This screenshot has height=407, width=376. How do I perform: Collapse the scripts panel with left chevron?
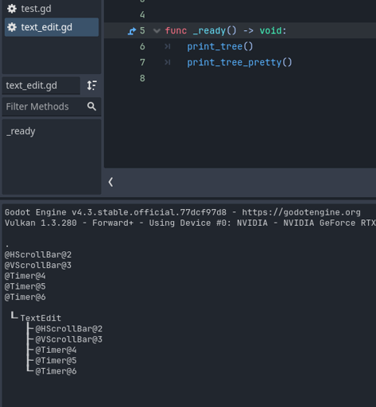point(110,182)
